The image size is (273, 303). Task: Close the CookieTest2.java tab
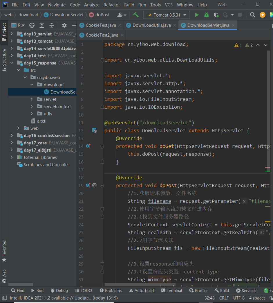122,35
